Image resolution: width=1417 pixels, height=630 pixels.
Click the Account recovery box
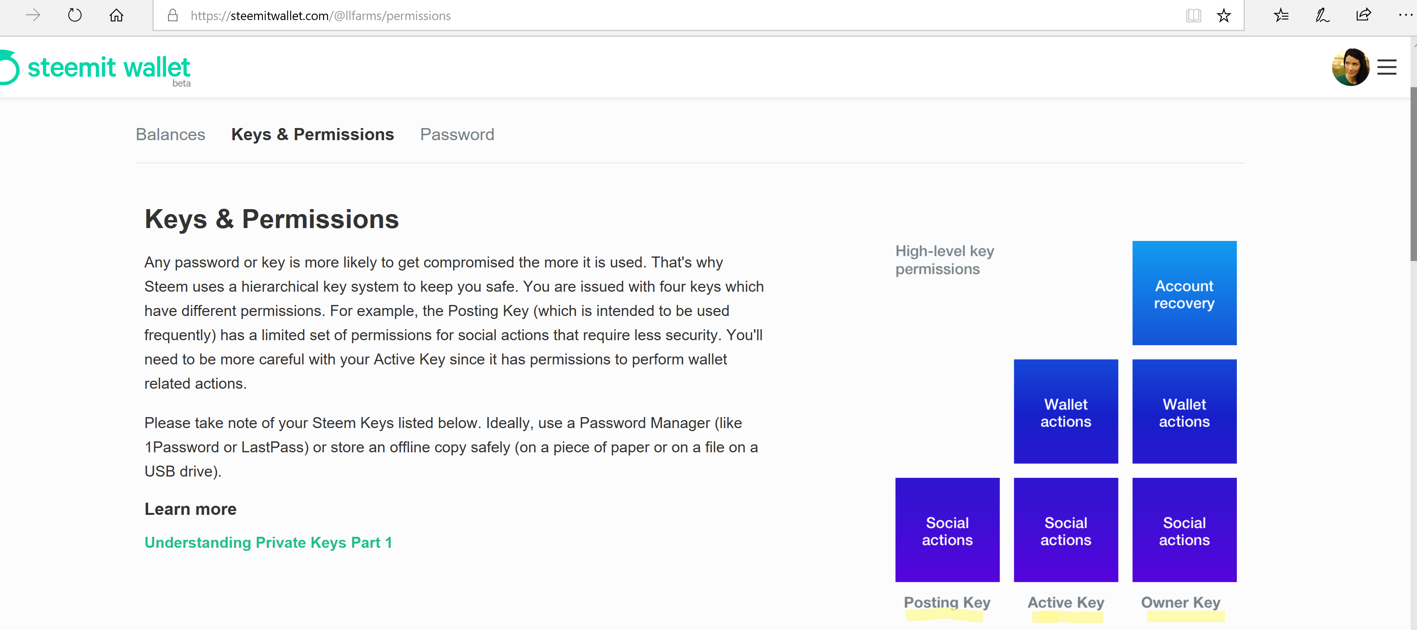(1184, 293)
